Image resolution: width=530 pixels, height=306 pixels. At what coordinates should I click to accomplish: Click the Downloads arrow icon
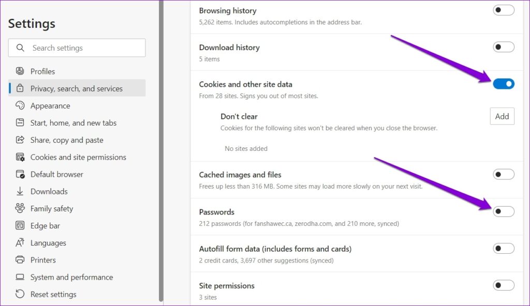coord(19,191)
